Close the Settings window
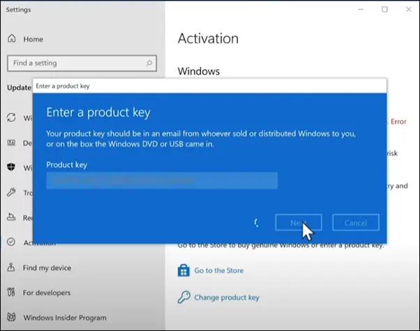 coord(408,9)
